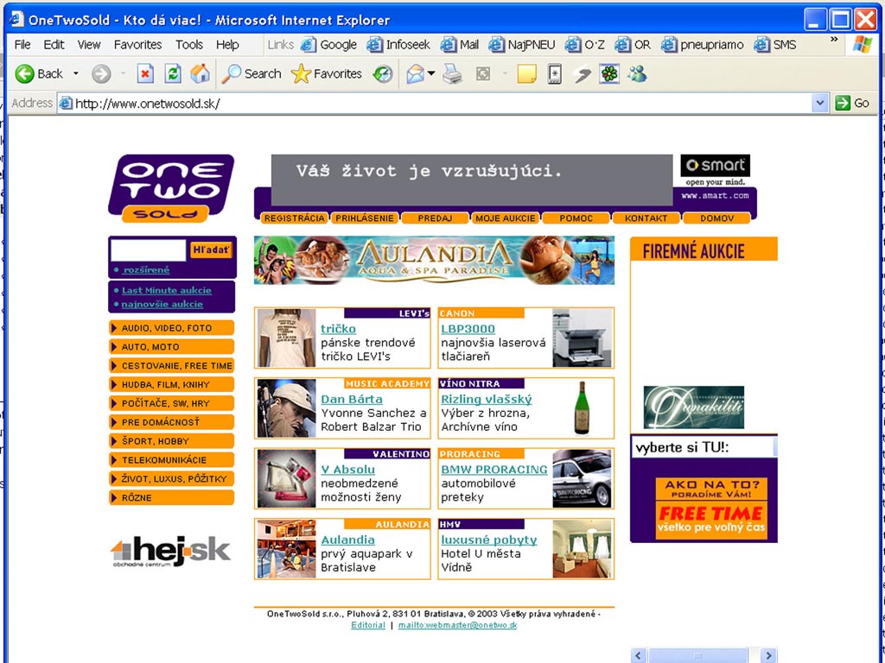The height and width of the screenshot is (663, 885).
Task: Click the FREE TIME orange banner
Action: coord(711,521)
